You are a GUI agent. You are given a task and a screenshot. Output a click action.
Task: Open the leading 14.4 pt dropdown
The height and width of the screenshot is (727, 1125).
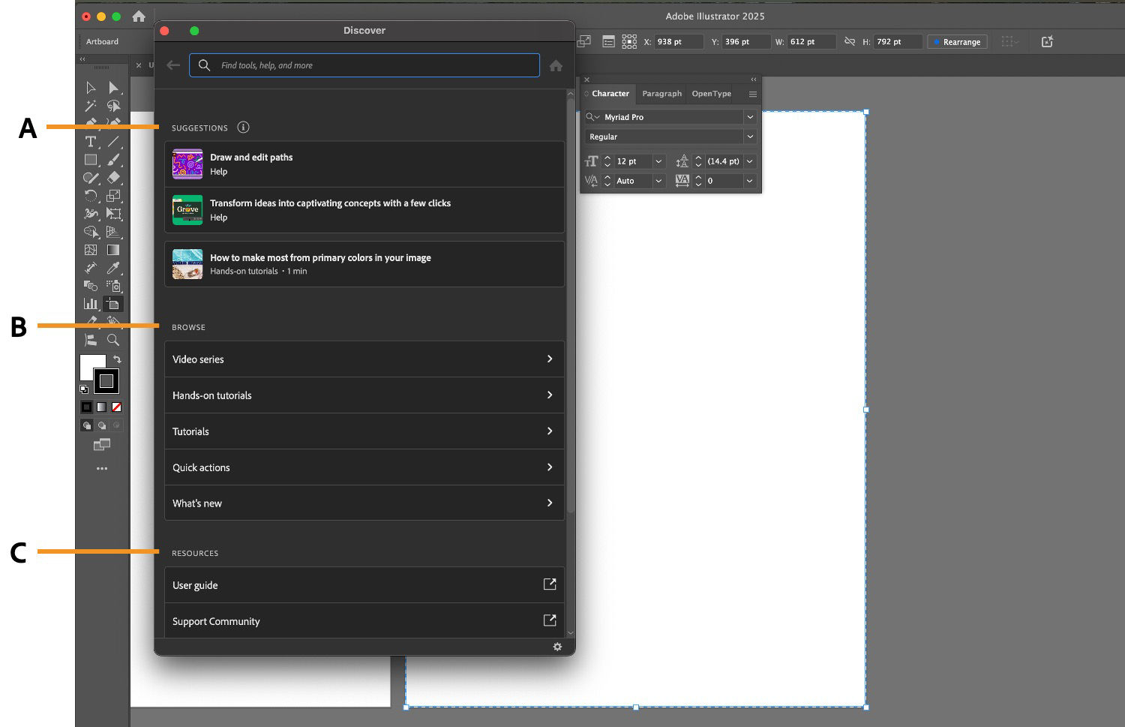pyautogui.click(x=749, y=161)
